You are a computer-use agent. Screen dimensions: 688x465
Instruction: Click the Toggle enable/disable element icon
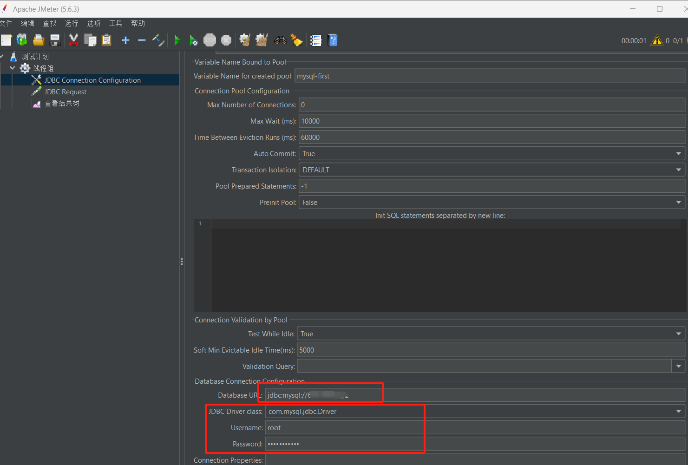[x=158, y=40]
